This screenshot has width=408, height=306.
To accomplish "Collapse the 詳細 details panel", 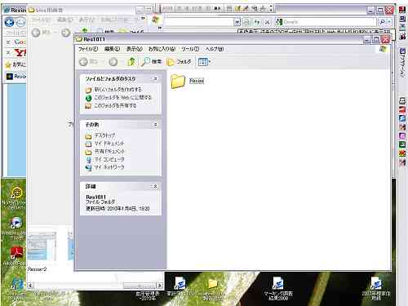I will click(x=155, y=186).
